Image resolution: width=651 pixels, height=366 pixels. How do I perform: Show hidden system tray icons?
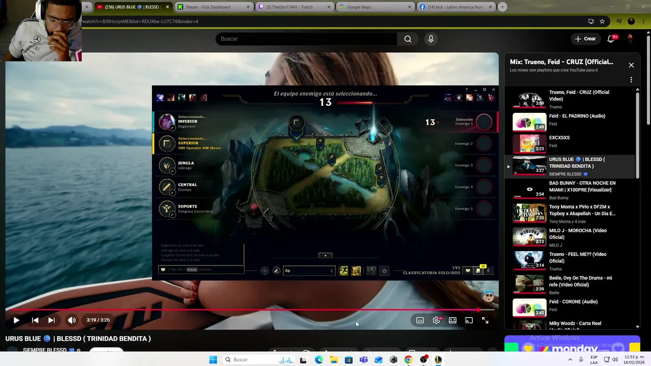[x=570, y=360]
